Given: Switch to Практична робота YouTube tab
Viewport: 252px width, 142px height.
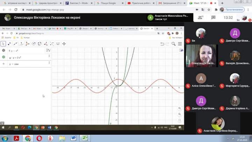Looking at the screenshot, I should pyautogui.click(x=141, y=3).
